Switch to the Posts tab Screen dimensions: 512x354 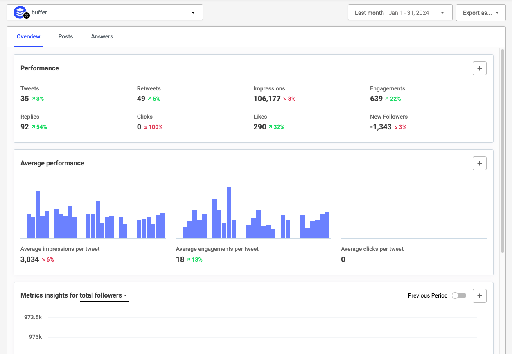click(65, 36)
